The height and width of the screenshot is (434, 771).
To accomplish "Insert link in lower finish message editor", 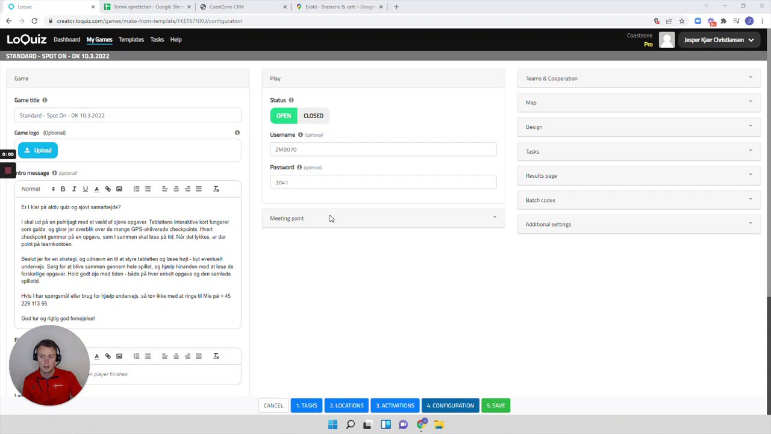I will (108, 356).
